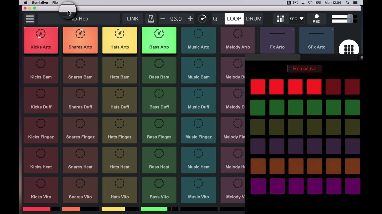Viewport: 382px width, 214px height.
Task: Open the Remixlive application menu
Action: (x=40, y=3)
